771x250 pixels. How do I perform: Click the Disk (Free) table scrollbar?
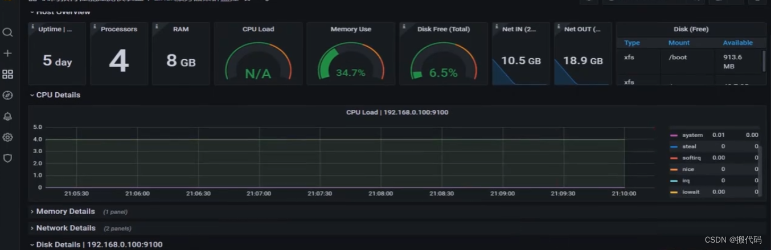tap(764, 61)
